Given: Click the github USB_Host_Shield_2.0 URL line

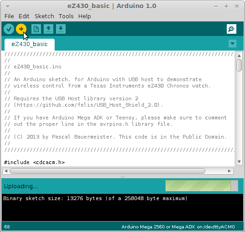Looking at the screenshot, I should click(84, 105).
